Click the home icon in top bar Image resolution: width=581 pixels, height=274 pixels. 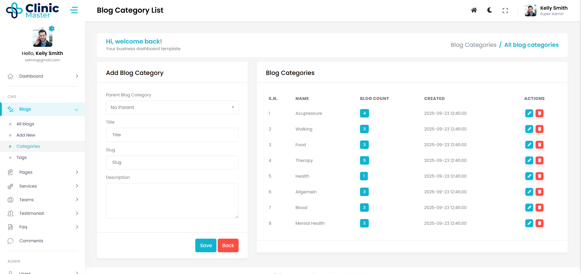pyautogui.click(x=474, y=10)
